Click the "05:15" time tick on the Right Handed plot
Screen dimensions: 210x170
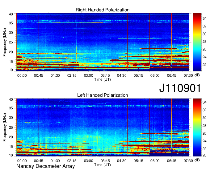pyautogui.click(x=138, y=75)
